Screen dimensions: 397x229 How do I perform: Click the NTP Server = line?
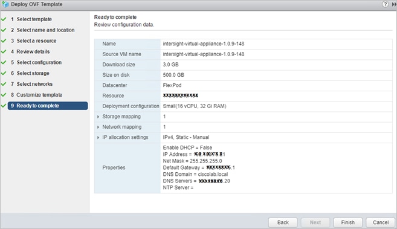178,188
